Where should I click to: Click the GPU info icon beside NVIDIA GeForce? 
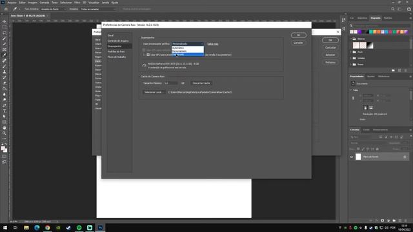(x=145, y=66)
